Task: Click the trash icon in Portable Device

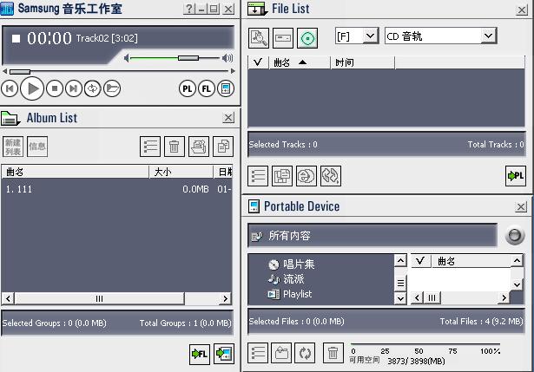Action: click(x=333, y=353)
